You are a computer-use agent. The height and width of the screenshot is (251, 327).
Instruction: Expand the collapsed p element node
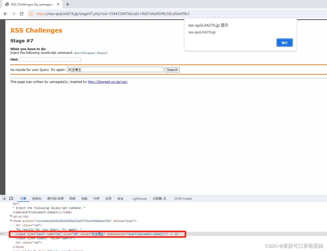tap(11, 216)
